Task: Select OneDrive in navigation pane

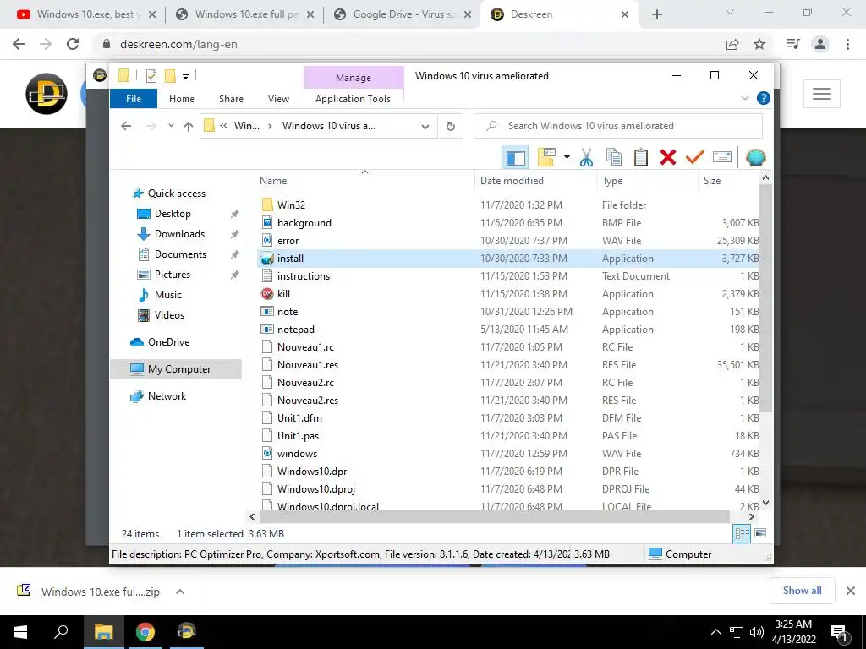Action: (x=168, y=342)
